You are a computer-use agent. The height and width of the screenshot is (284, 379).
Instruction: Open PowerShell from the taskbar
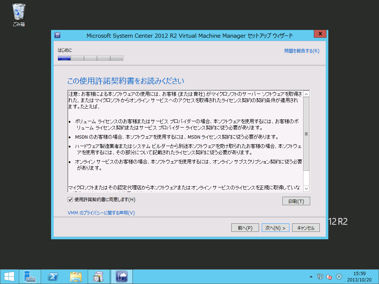coord(53,277)
